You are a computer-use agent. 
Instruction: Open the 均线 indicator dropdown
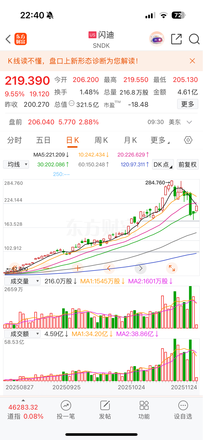[16, 164]
